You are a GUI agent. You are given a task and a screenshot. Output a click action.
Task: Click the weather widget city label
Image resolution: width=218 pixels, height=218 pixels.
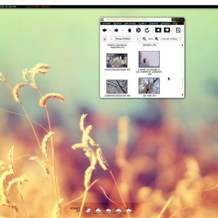[x=75, y=208]
